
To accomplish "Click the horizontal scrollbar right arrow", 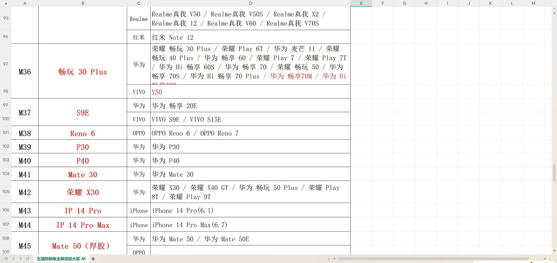I will (x=545, y=259).
